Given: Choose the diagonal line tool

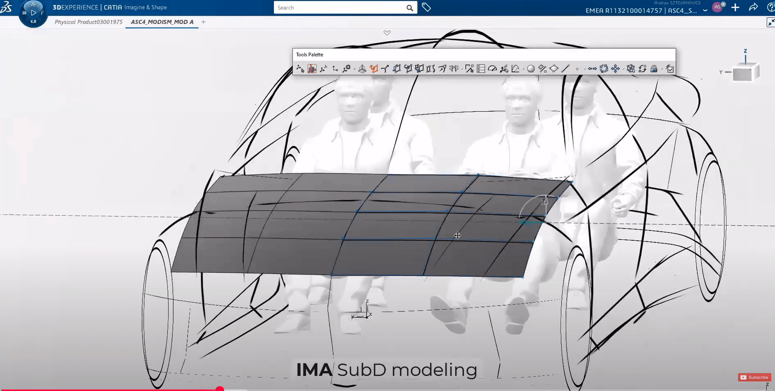Looking at the screenshot, I should pyautogui.click(x=565, y=68).
